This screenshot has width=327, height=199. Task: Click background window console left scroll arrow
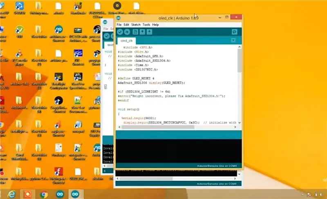118,179
